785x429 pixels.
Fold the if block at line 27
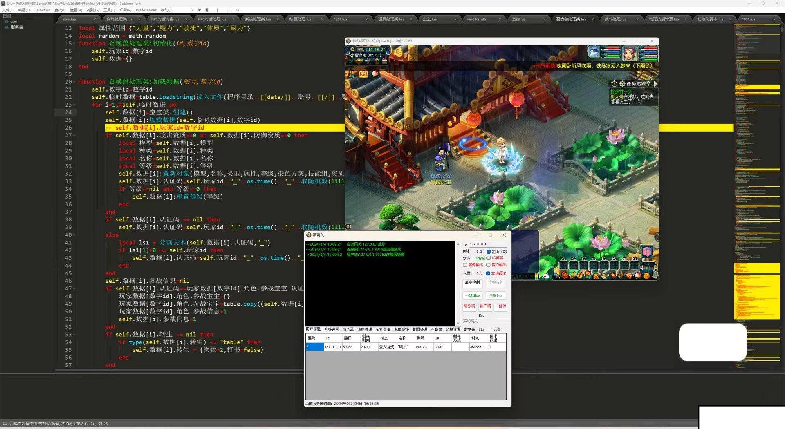pyautogui.click(x=74, y=136)
